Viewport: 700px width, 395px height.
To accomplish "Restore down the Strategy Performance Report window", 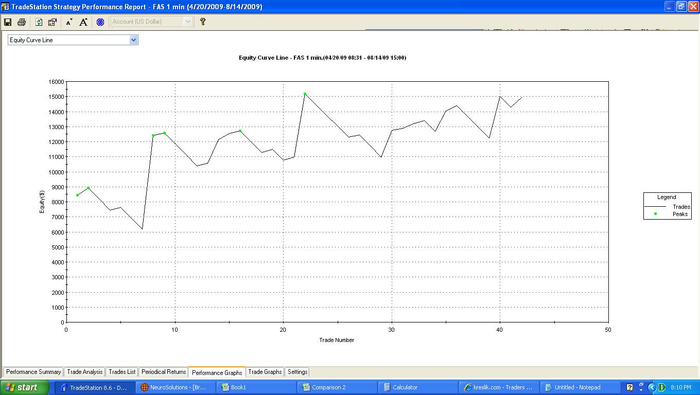I will click(x=681, y=7).
